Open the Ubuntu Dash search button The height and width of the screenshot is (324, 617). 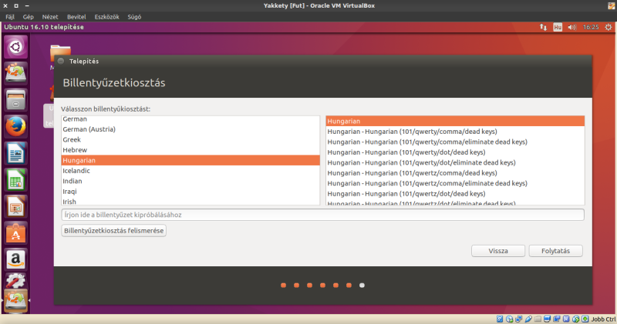16,47
